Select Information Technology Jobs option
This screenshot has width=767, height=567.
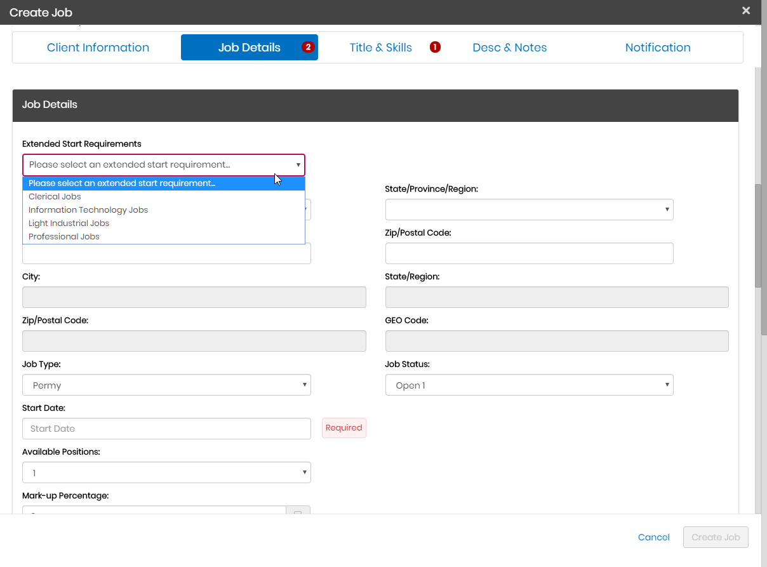[164, 210]
